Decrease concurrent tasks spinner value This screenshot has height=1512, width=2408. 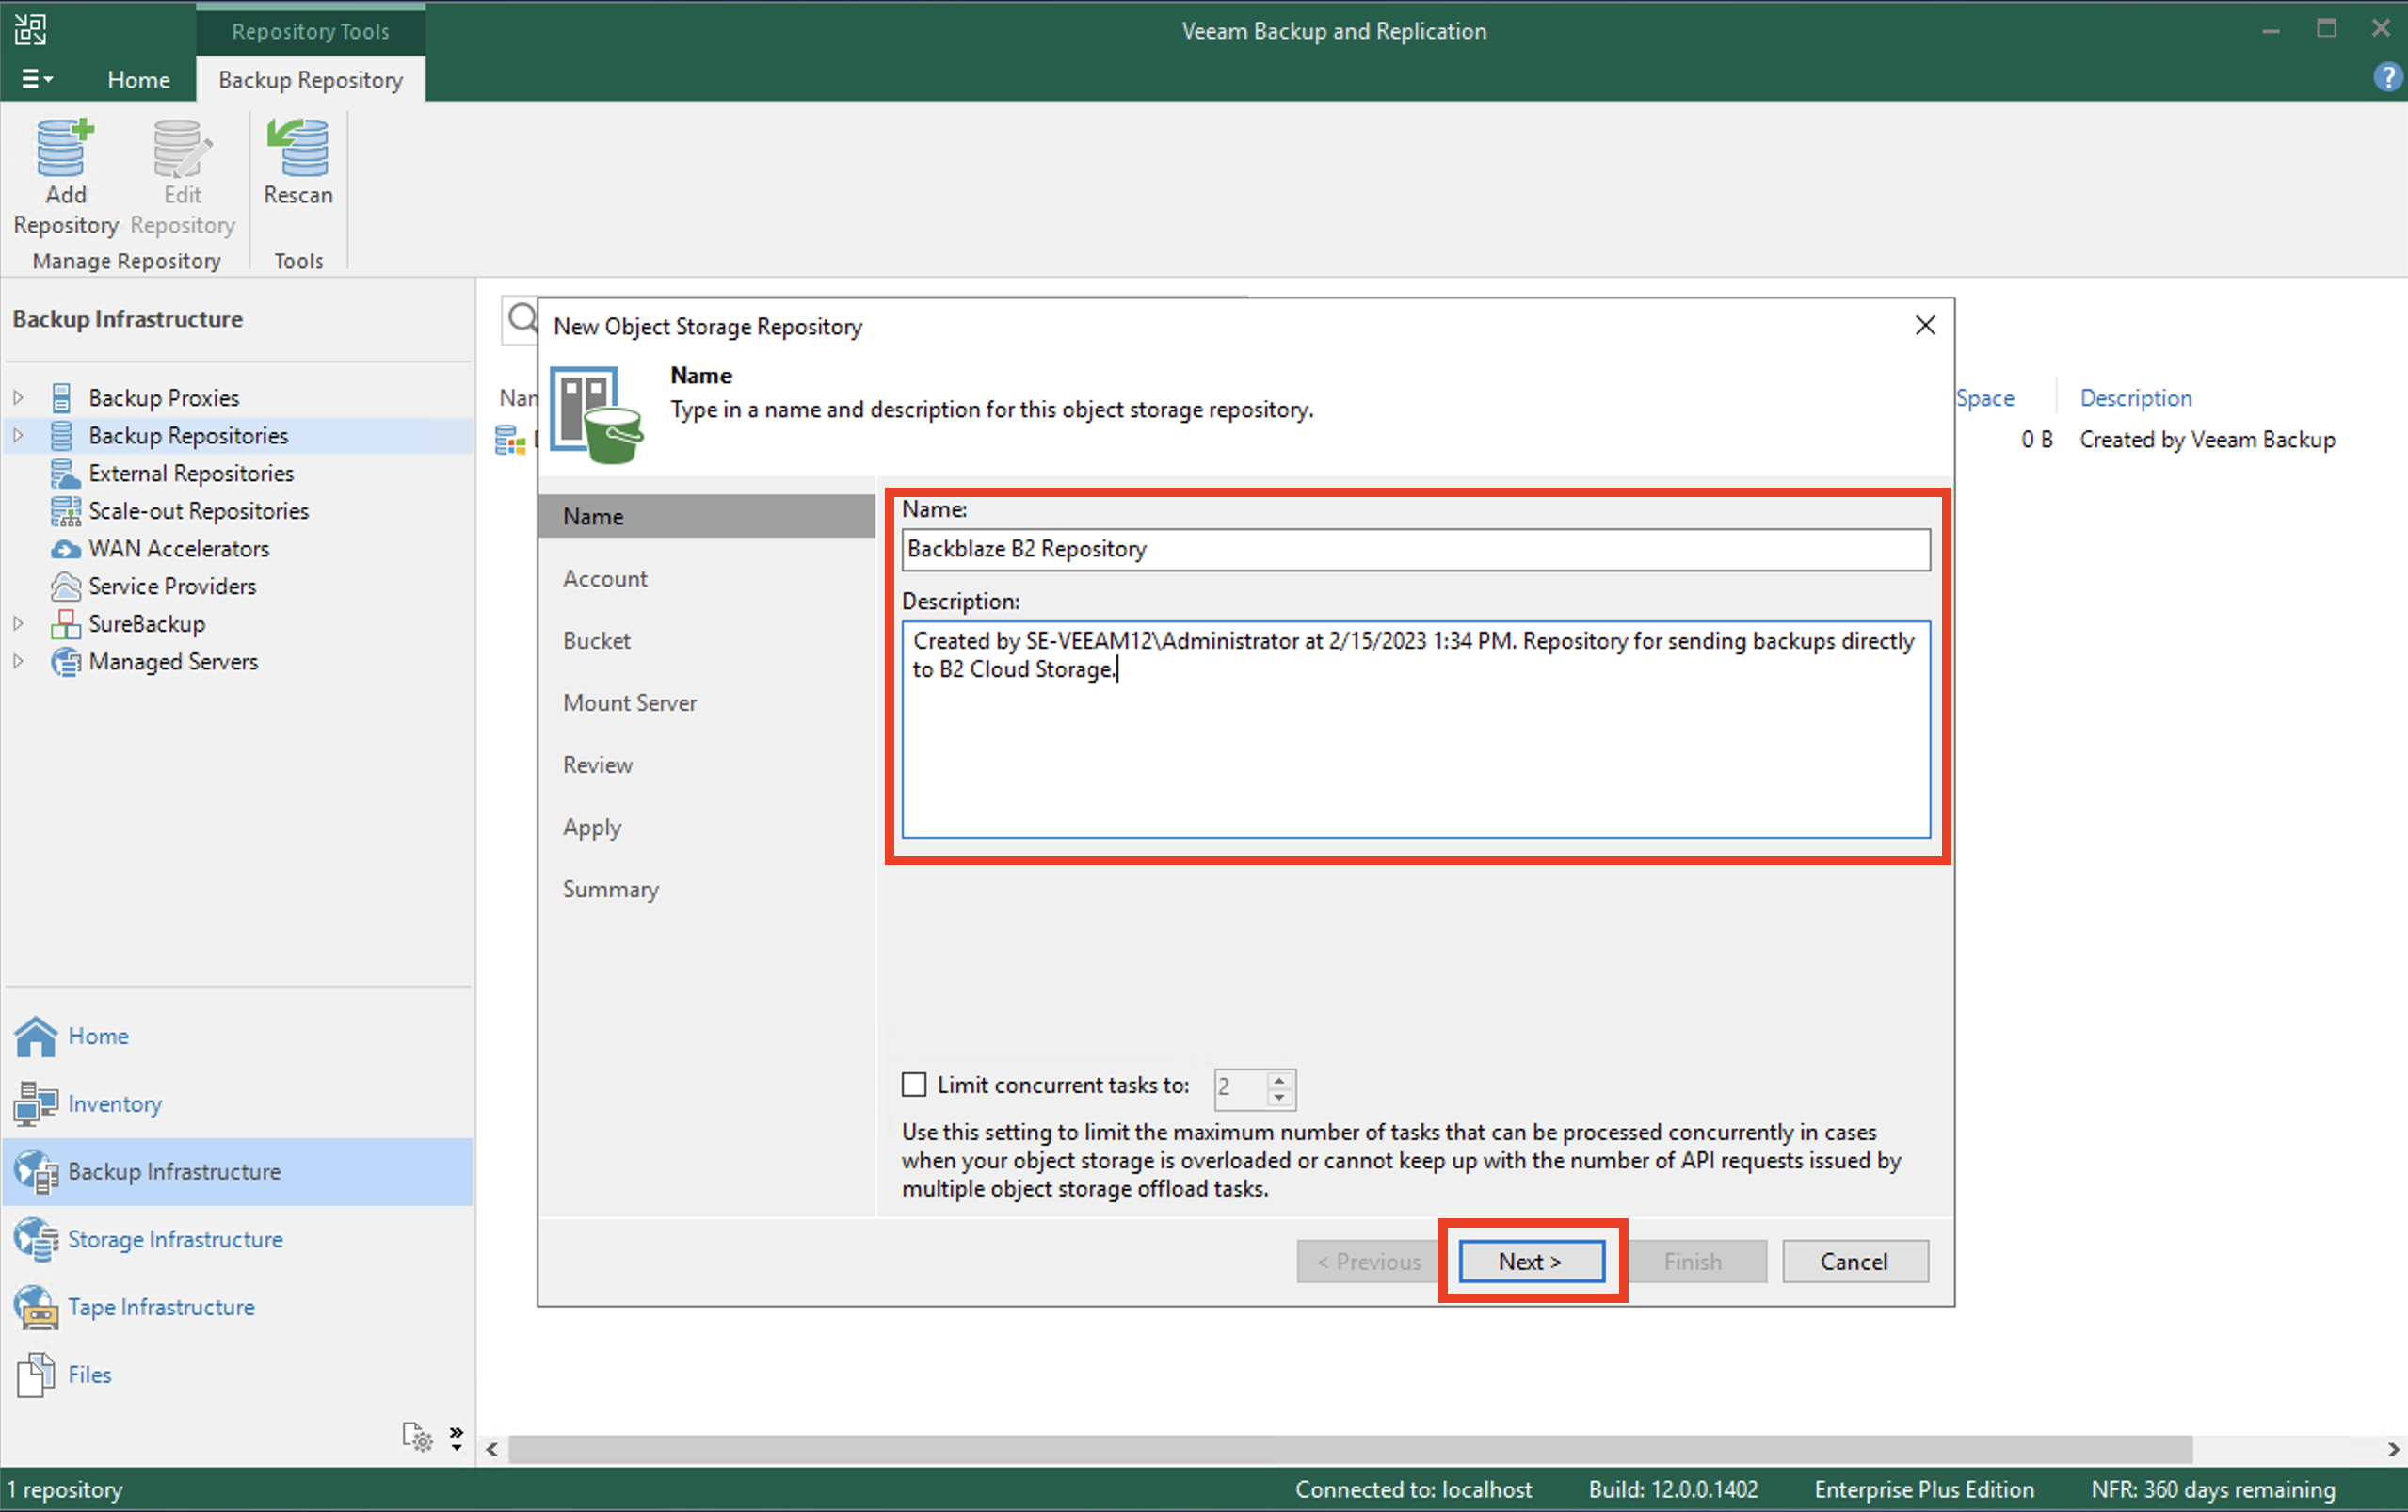[1279, 1098]
